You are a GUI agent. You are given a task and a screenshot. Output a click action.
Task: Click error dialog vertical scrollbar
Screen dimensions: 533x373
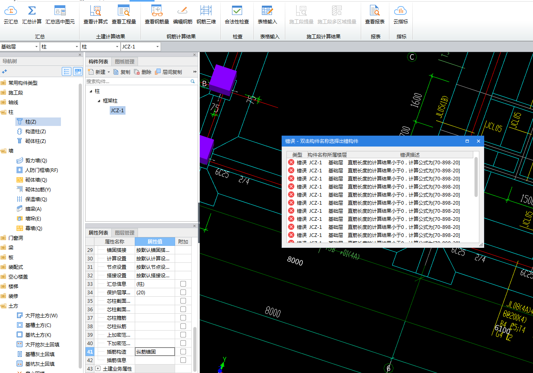click(476, 177)
